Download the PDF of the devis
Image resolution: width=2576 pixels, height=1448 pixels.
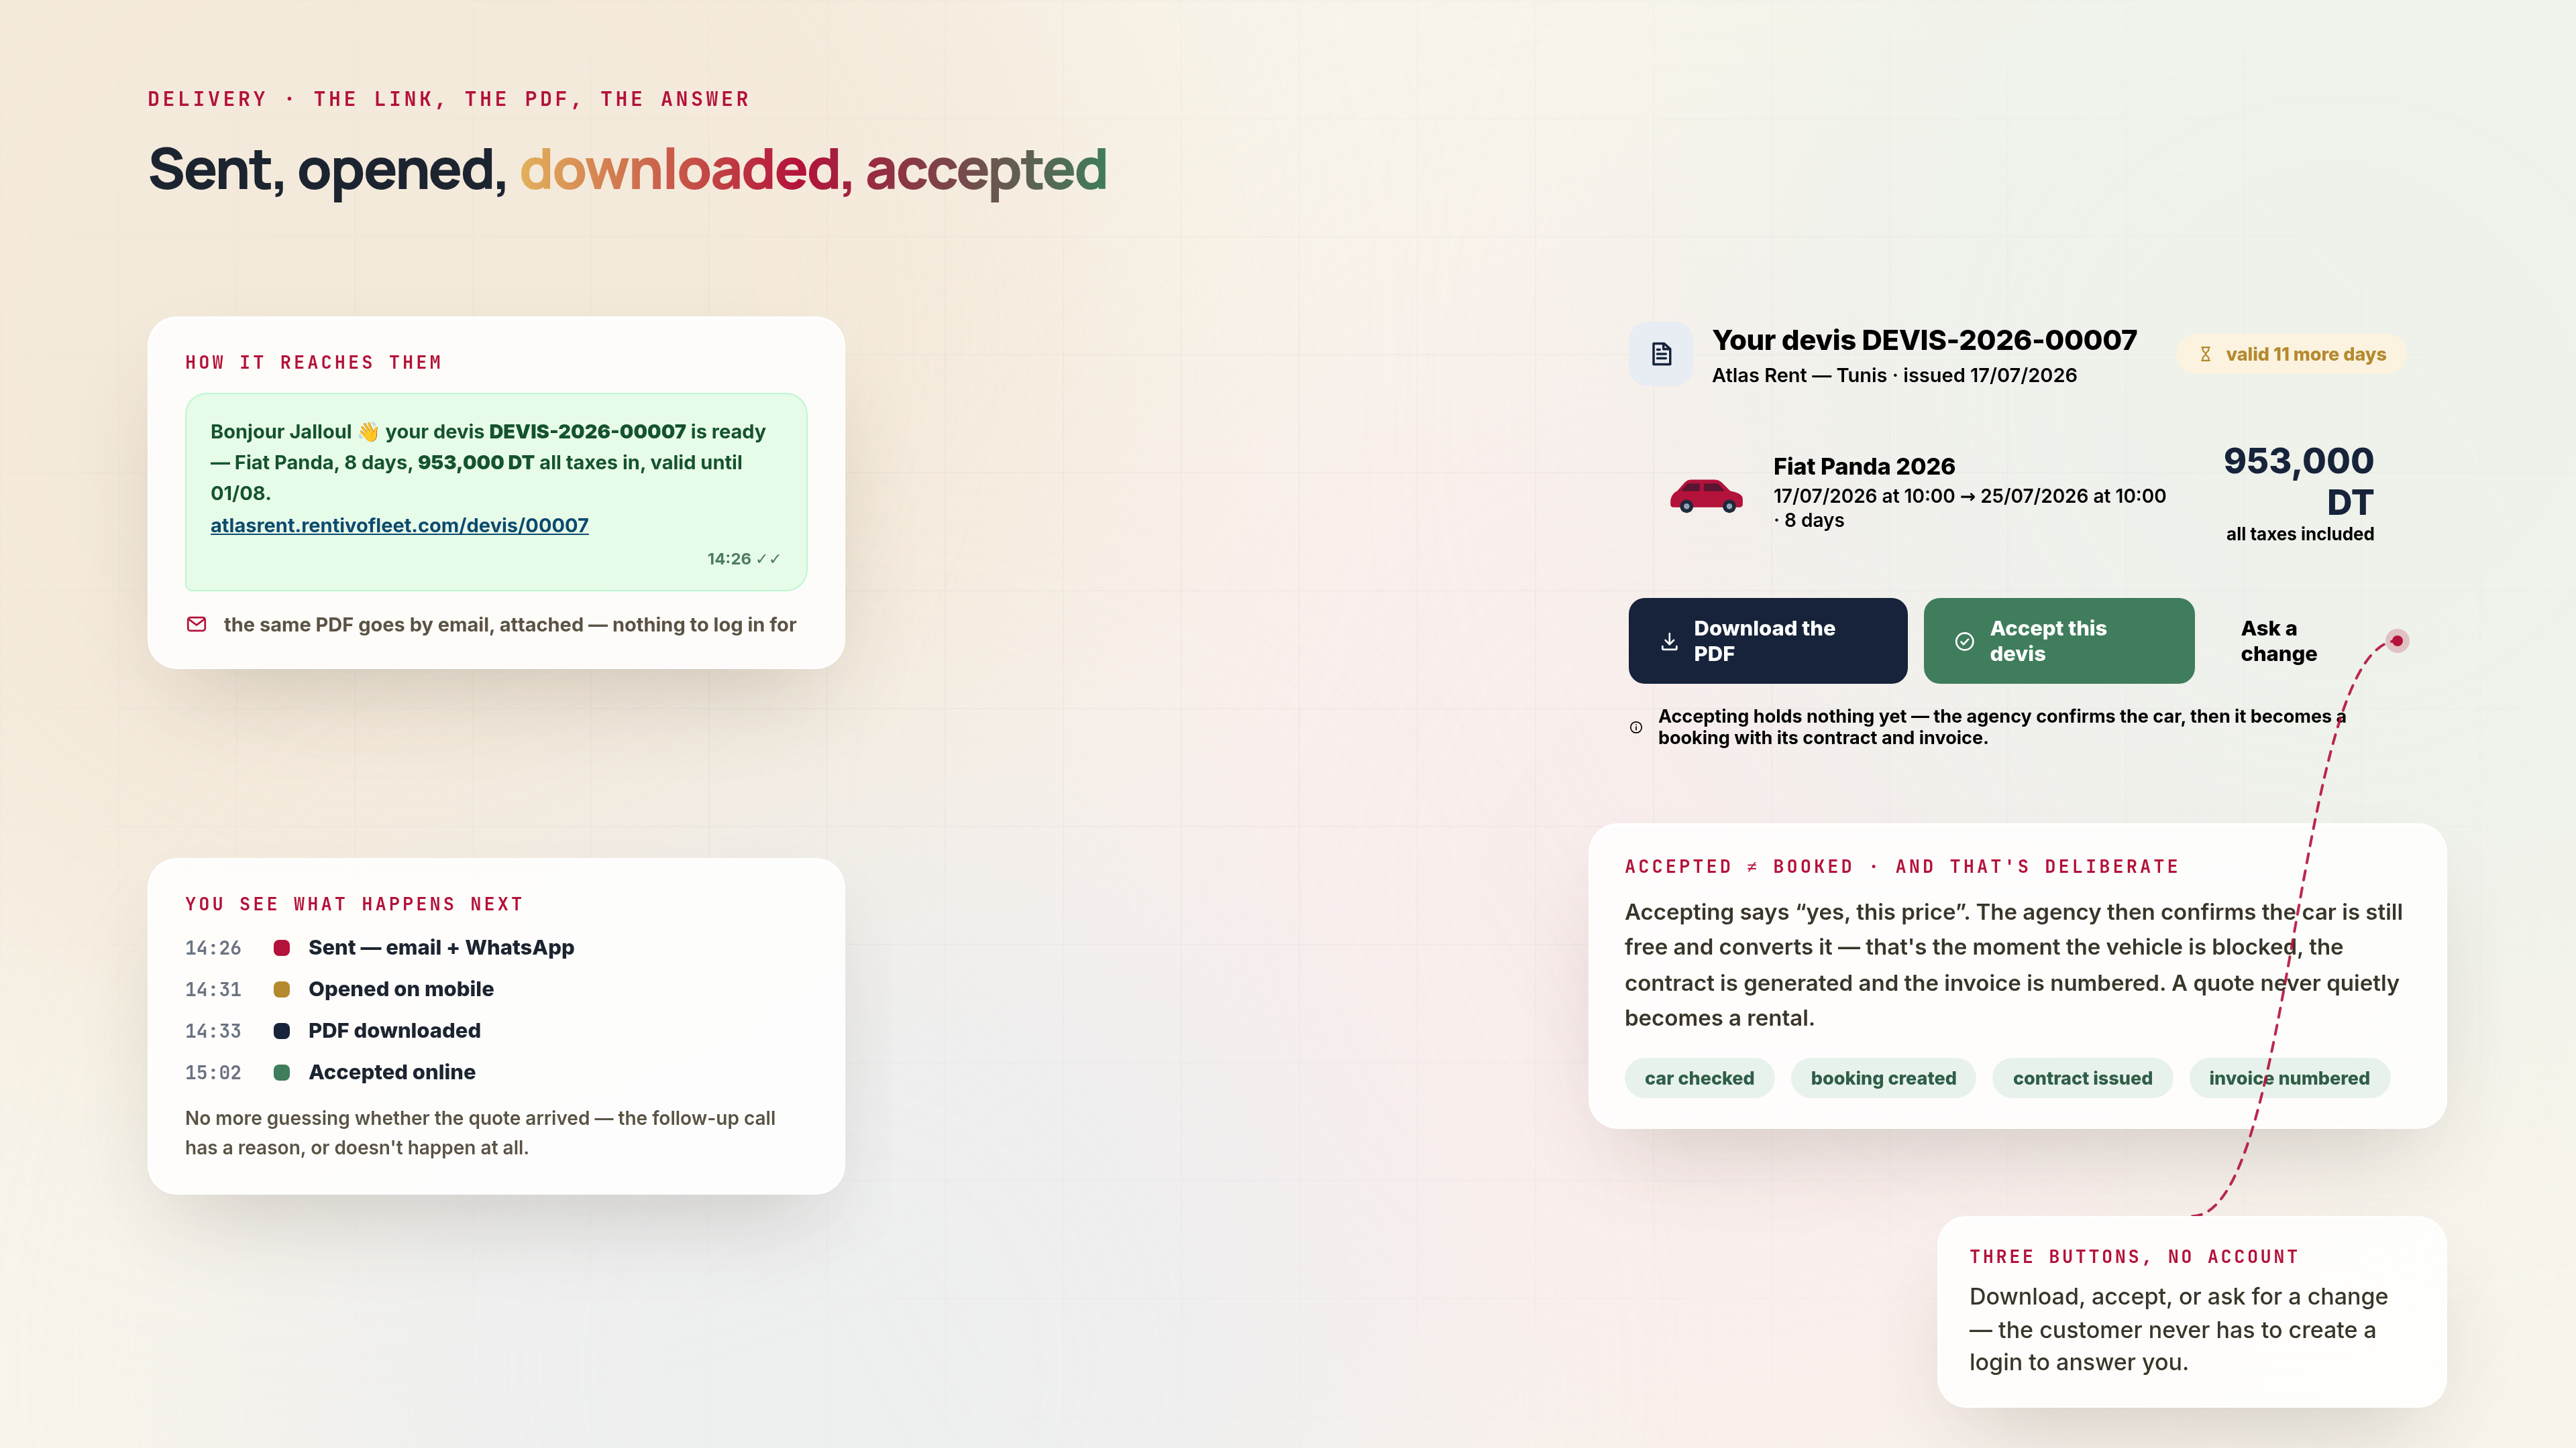tap(1767, 641)
